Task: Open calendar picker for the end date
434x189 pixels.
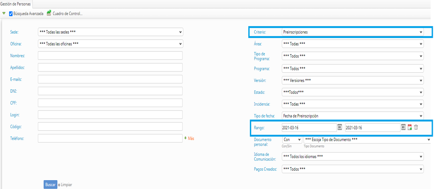Action: pos(403,127)
